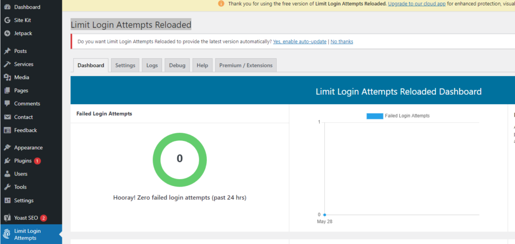Go to Jetpack in the sidebar
Screen dimensions: 515x244
[x=23, y=33]
